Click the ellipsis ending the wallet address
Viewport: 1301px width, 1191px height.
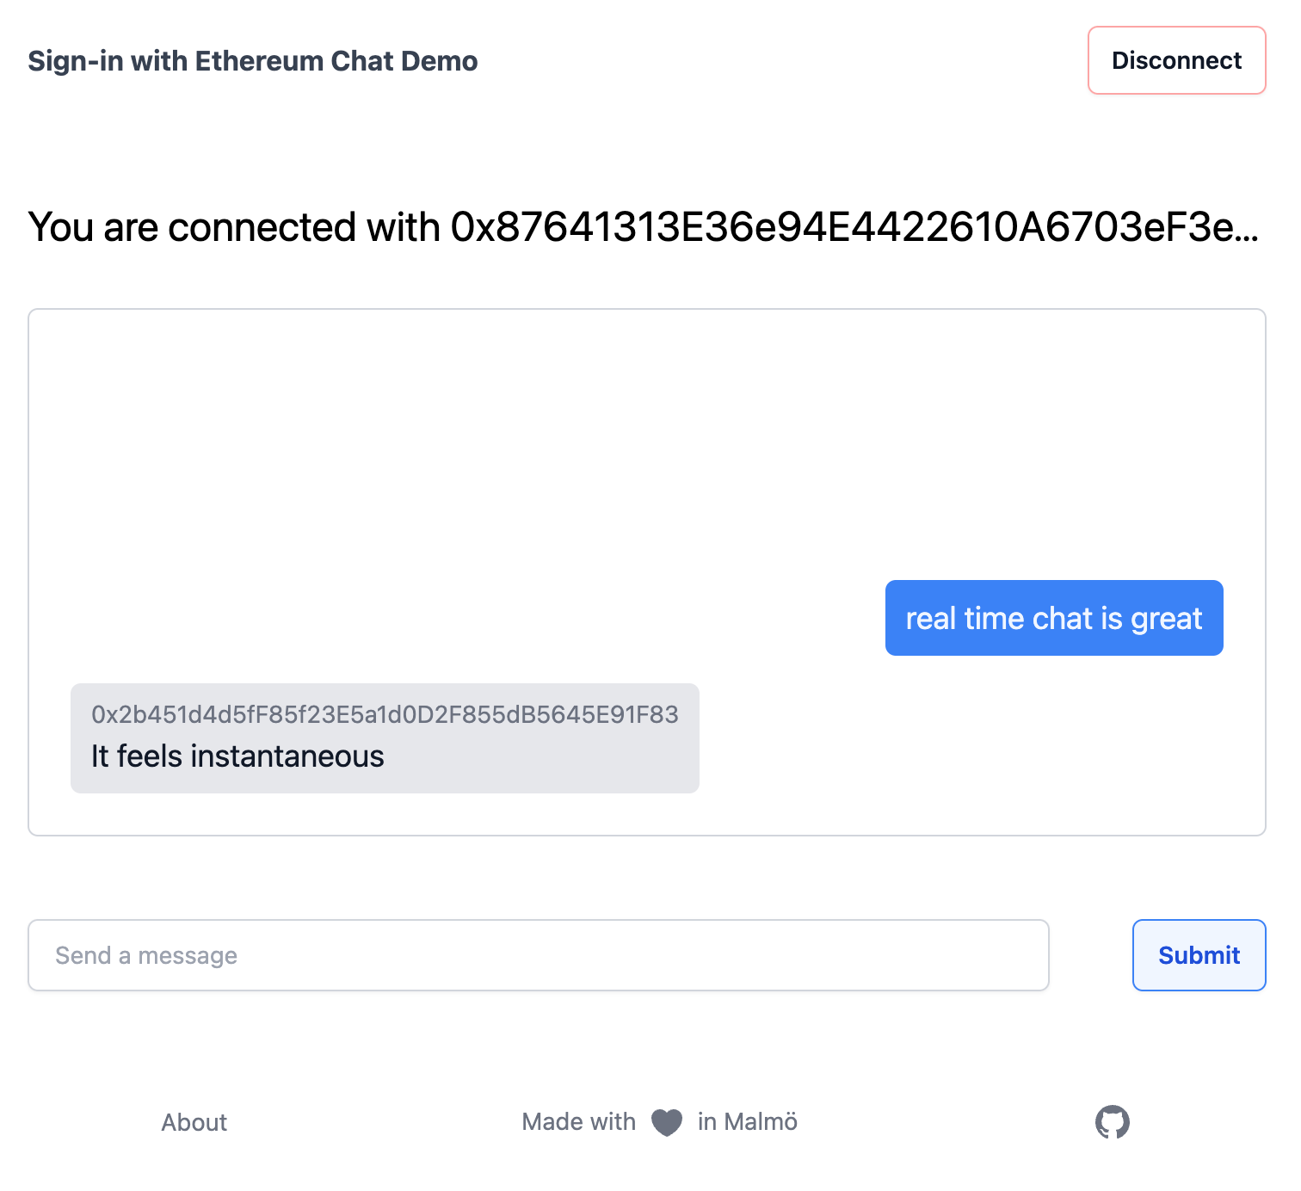tap(1248, 232)
